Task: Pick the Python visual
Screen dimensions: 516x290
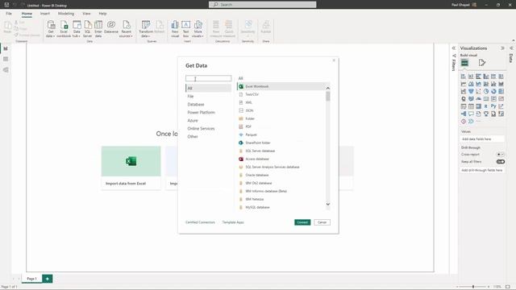Action: click(493, 106)
